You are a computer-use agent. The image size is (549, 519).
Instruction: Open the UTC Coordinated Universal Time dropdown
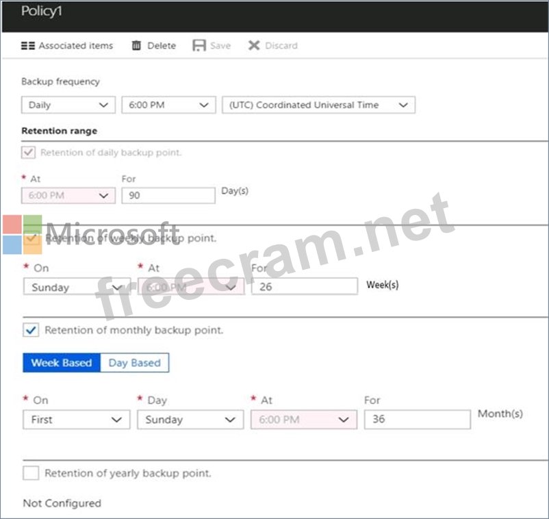point(318,105)
